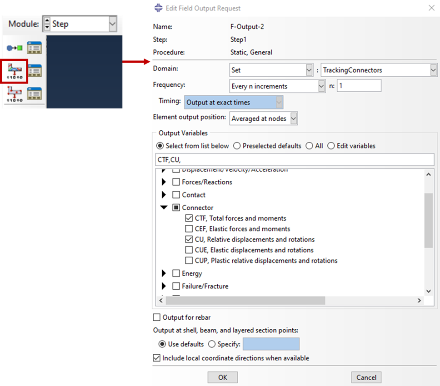Open the Domain dropdown
Screen dimensions: 440x386
[x=310, y=69]
